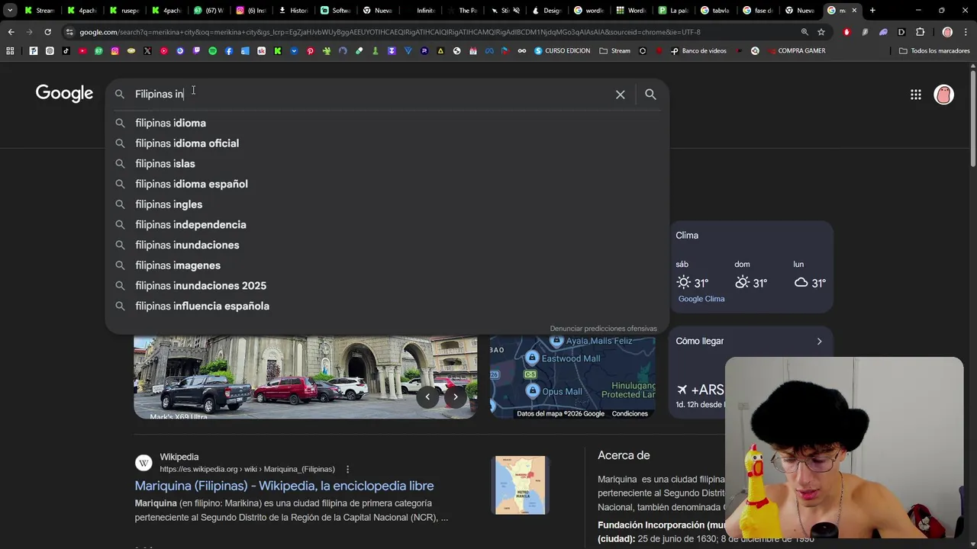Open the Google account avatar
The image size is (977, 549).
(944, 95)
